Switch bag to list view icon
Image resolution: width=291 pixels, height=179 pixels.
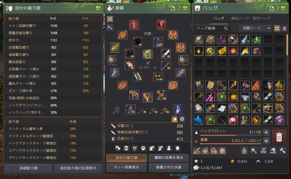coord(285,28)
